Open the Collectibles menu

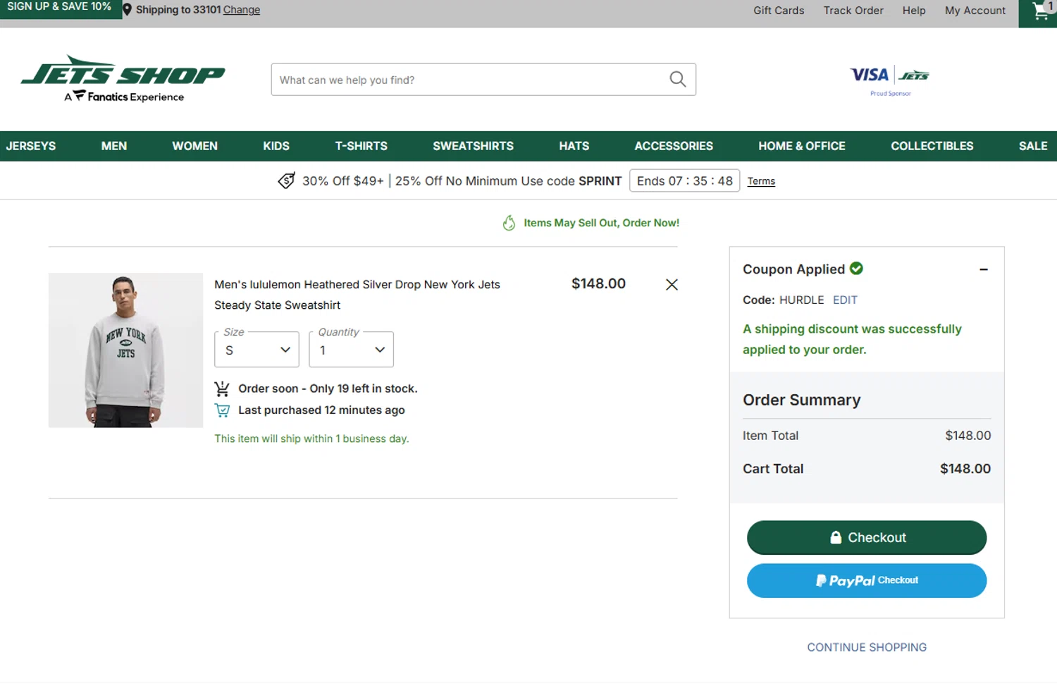[932, 146]
